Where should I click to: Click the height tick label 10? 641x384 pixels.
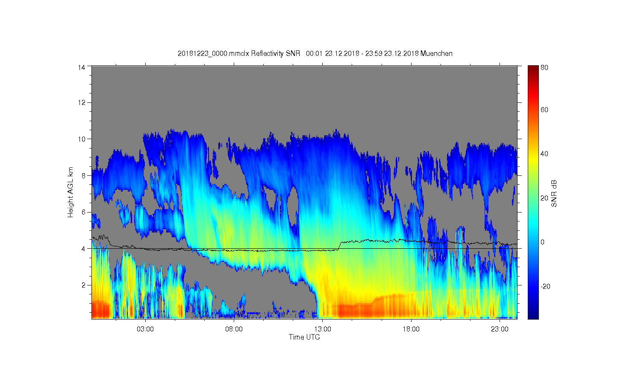(82, 139)
